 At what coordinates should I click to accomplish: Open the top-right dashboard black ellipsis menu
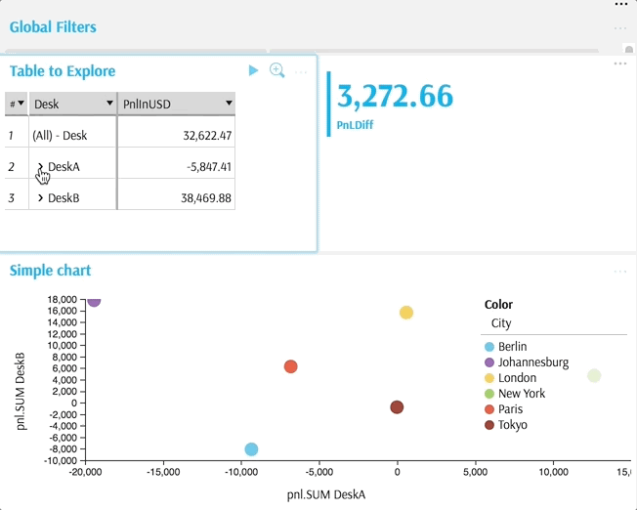coord(621,5)
